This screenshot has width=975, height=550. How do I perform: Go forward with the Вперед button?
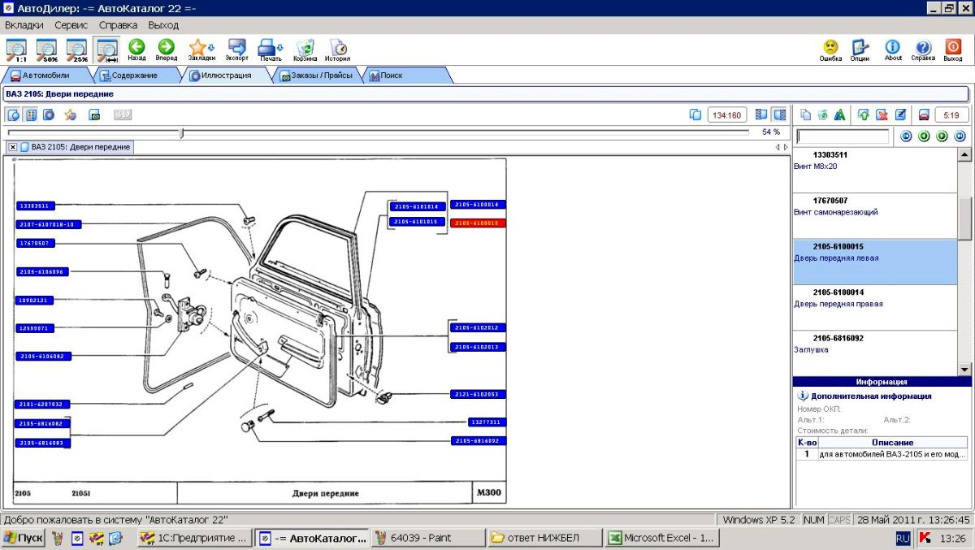(166, 50)
